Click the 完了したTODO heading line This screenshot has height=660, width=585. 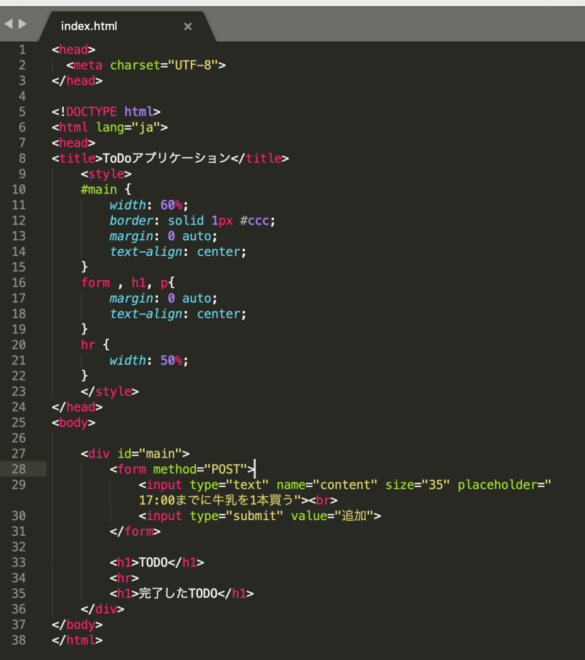(x=182, y=593)
